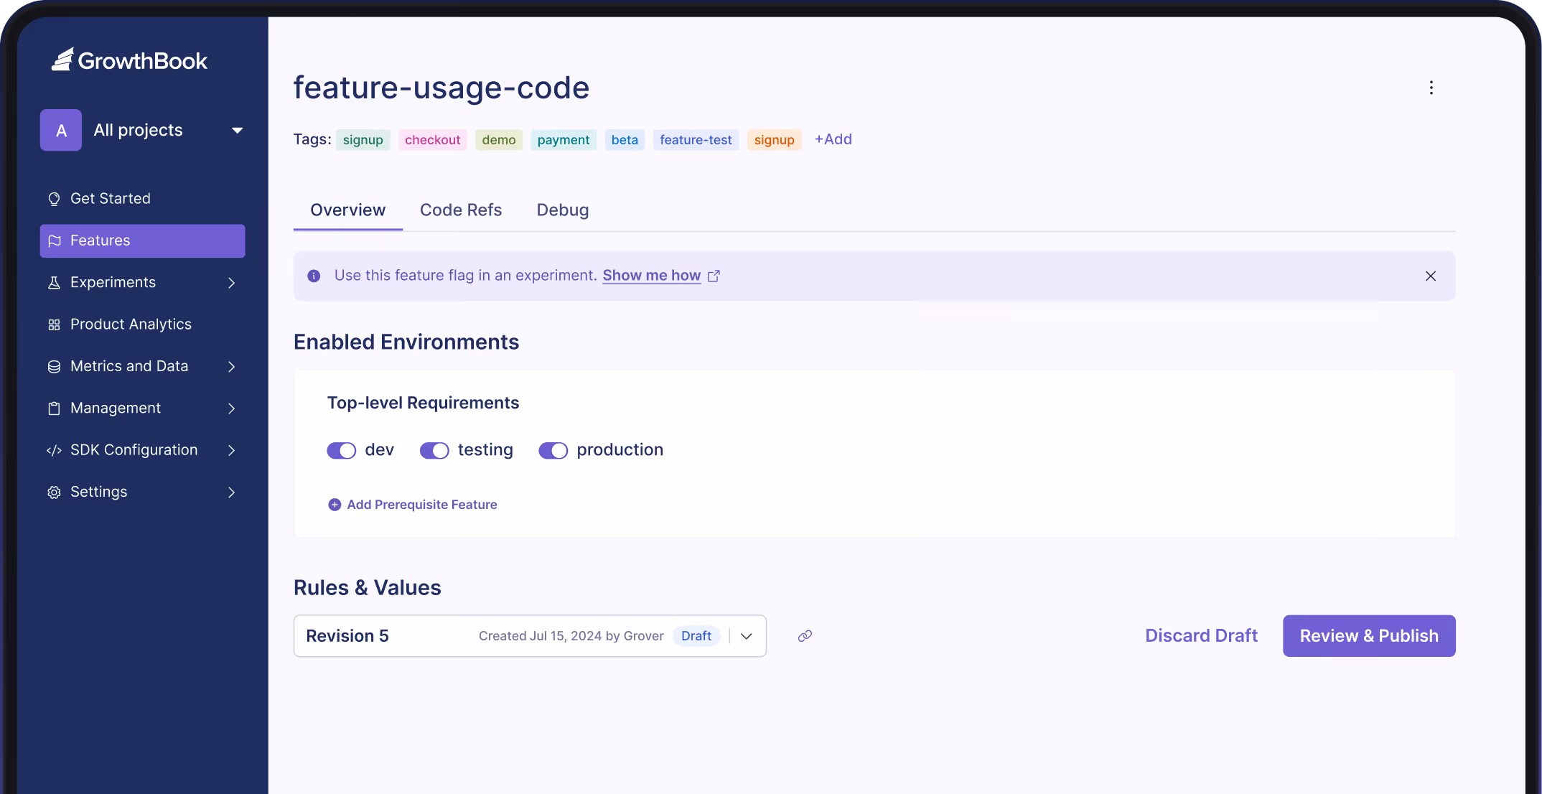The width and height of the screenshot is (1542, 794).
Task: Expand the Management submenu chevron
Action: tap(231, 408)
